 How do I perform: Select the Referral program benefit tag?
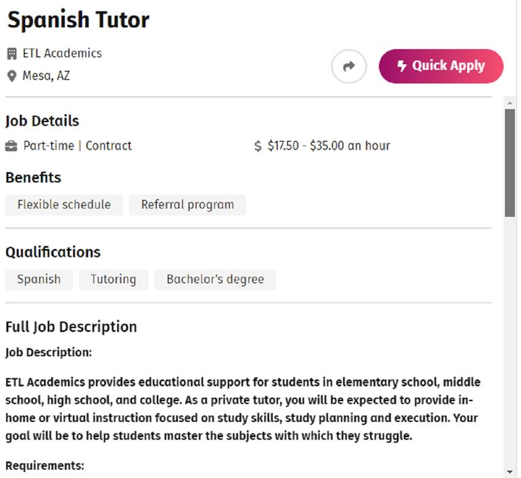pyautogui.click(x=187, y=205)
